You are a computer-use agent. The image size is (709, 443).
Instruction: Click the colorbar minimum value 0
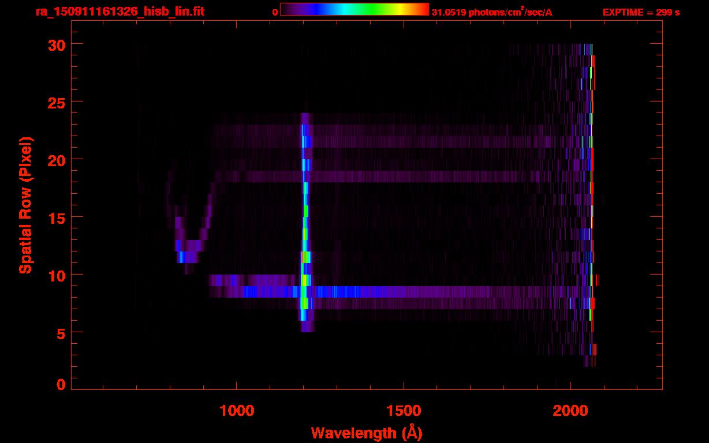pyautogui.click(x=275, y=12)
